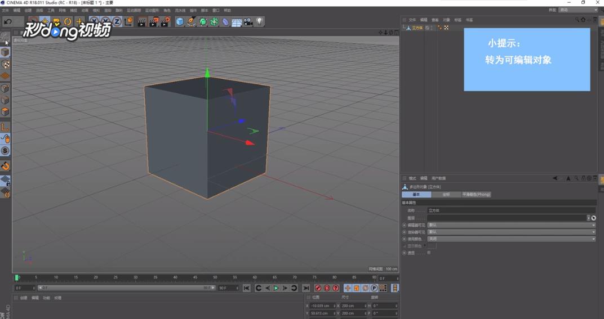
Task: Enable the Axis L-shaped tool
Action: tap(5, 127)
